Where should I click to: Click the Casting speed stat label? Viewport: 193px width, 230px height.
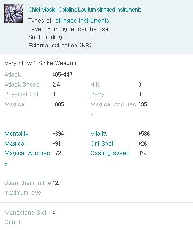[110, 153]
